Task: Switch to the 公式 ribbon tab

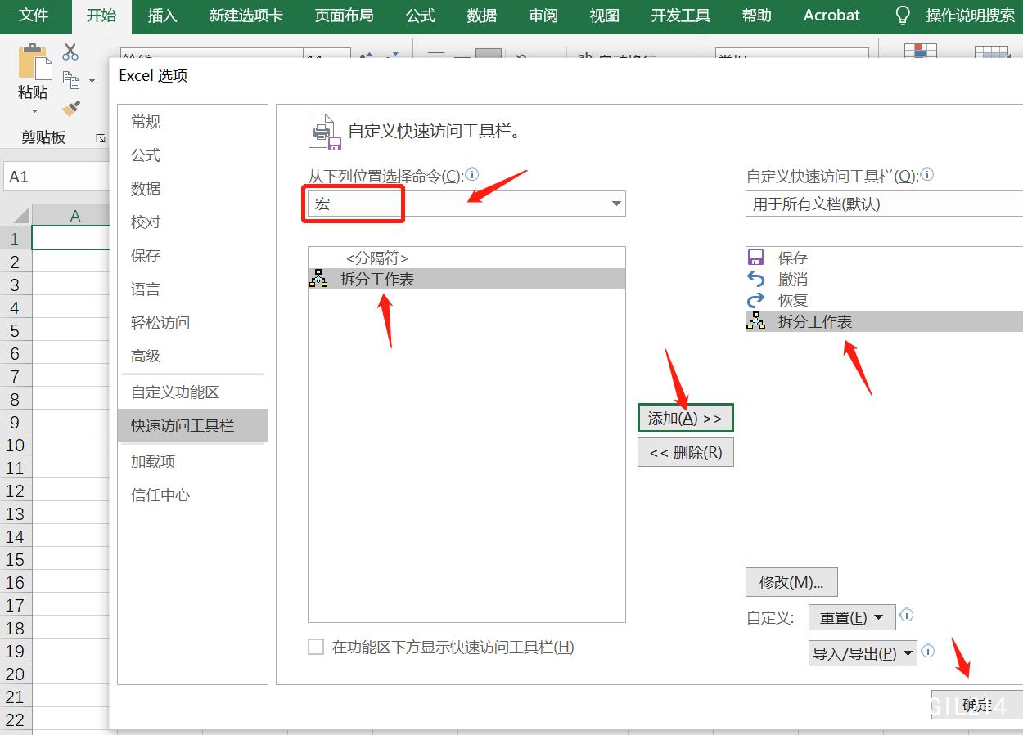Action: [420, 16]
